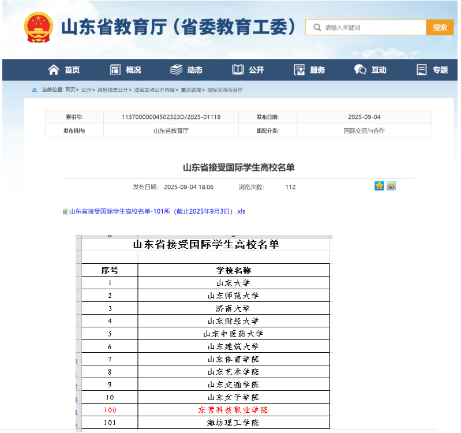Click the 互动 chat bubbles icon
This screenshot has height=433, width=461.
[x=360, y=70]
